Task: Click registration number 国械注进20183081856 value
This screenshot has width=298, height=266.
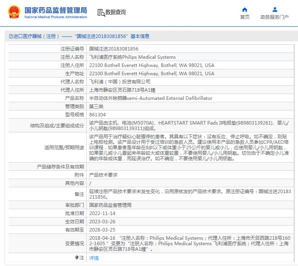Action: point(114,49)
